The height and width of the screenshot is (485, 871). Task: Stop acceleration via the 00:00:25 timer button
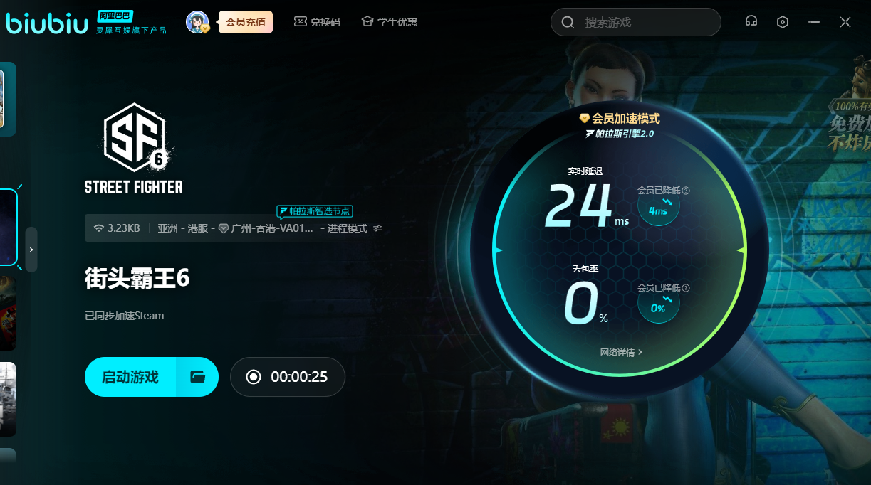coord(287,377)
